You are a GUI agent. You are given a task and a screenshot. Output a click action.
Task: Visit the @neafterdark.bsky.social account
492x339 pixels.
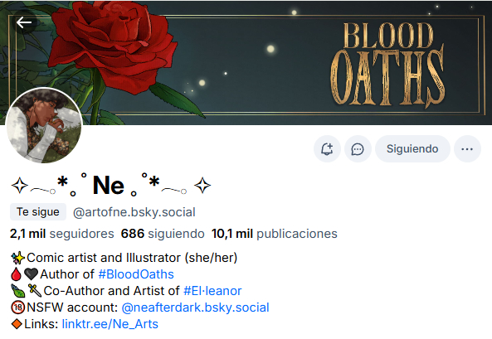pyautogui.click(x=195, y=308)
